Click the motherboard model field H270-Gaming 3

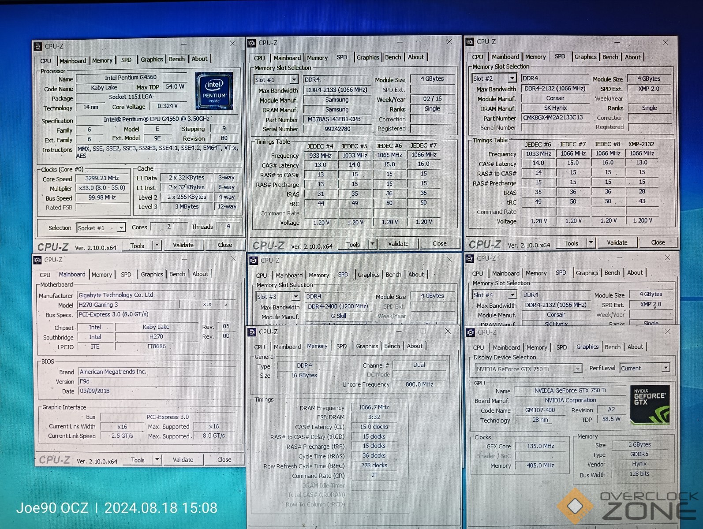click(x=128, y=305)
